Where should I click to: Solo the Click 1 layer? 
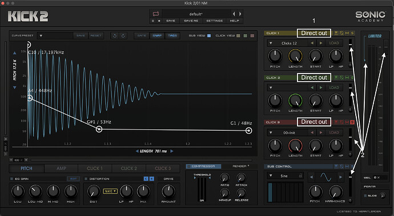(352, 33)
